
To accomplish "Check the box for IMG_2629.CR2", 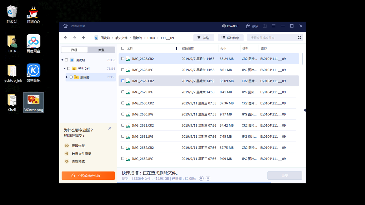I will 123,81.
